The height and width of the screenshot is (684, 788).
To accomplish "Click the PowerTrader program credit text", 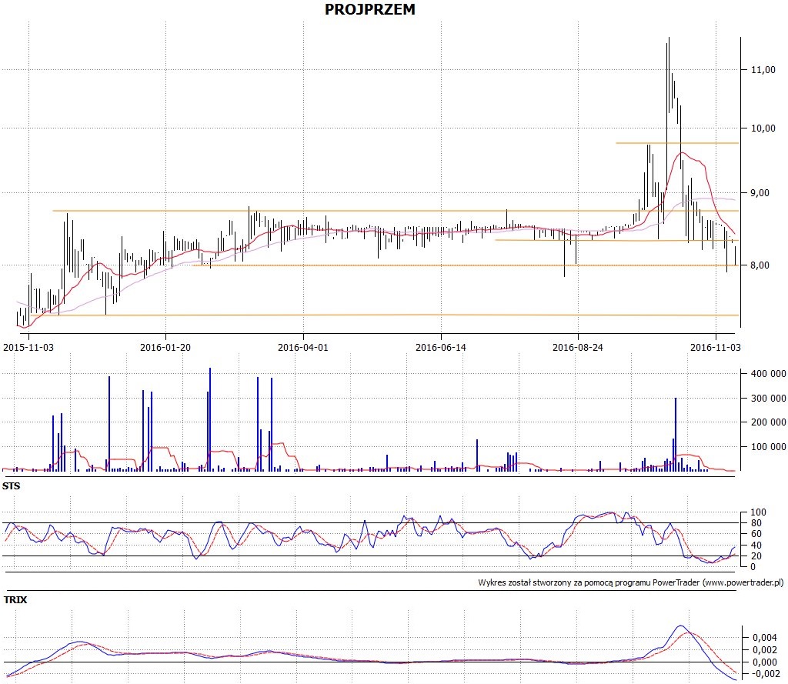I will pyautogui.click(x=631, y=582).
